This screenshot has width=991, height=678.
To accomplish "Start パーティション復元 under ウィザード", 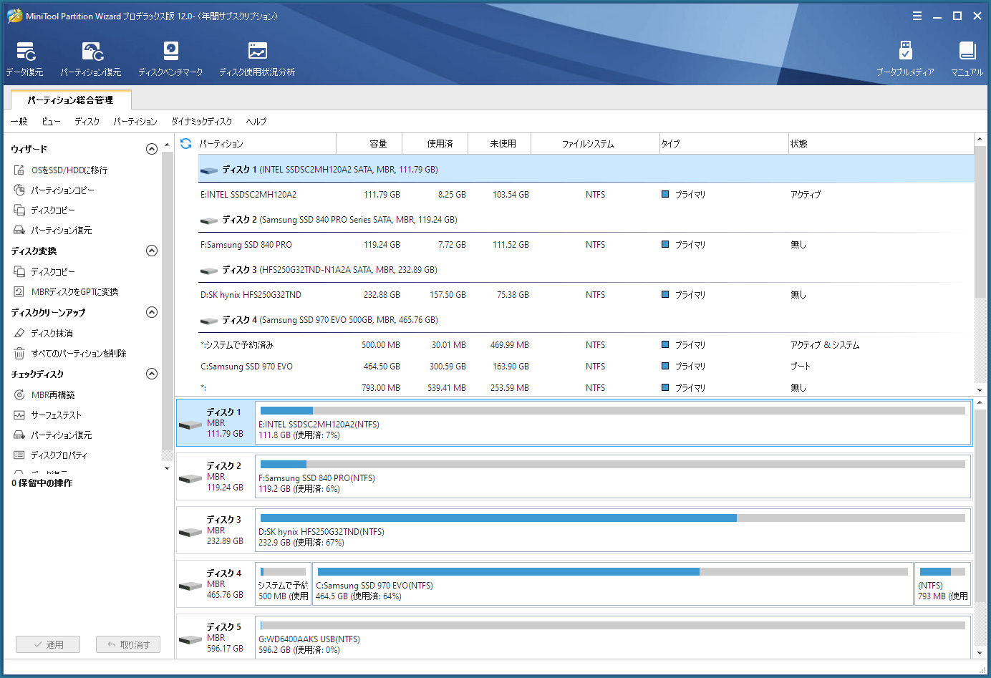I will (x=53, y=230).
